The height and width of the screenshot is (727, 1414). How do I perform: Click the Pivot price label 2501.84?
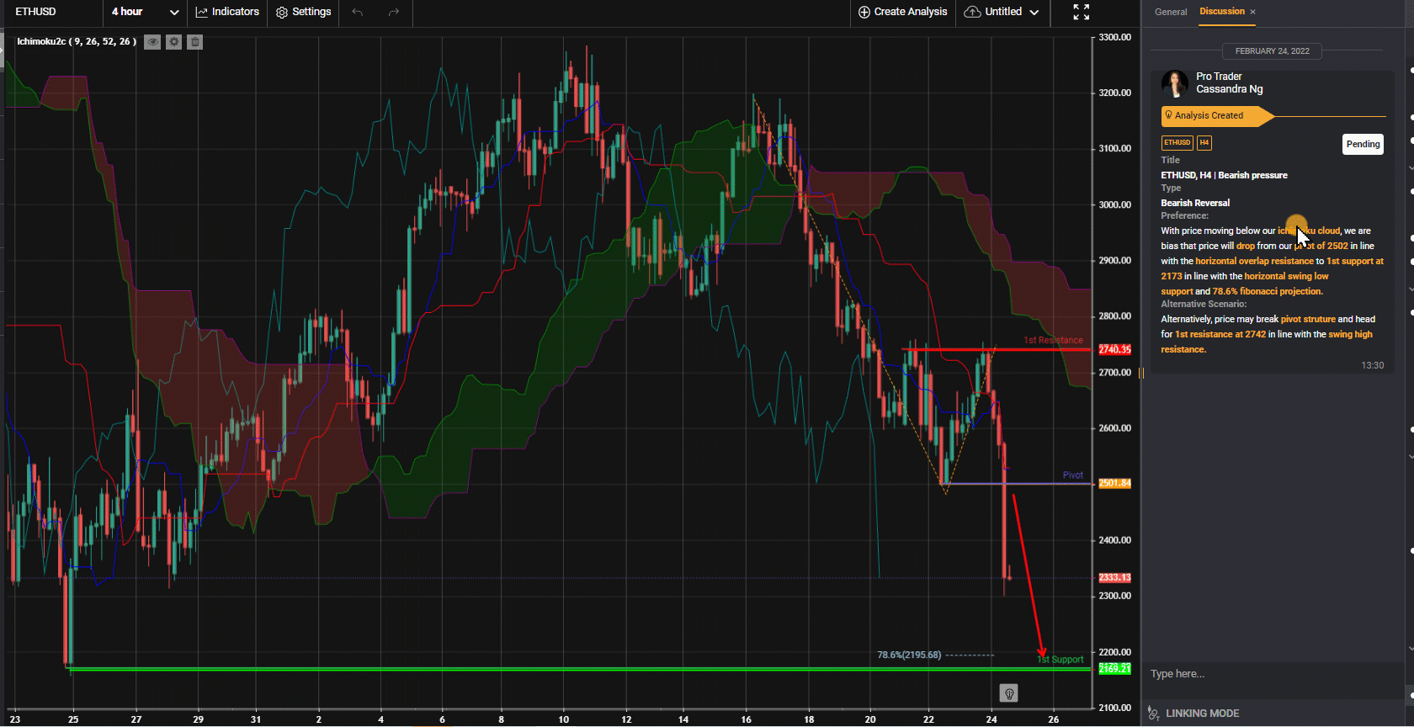1114,484
